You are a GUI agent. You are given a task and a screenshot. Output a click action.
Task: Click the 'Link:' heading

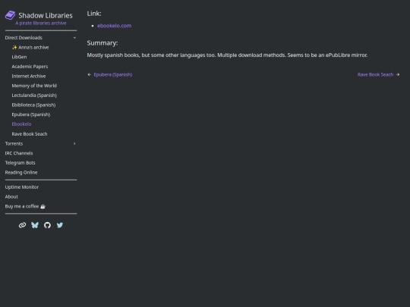[x=94, y=14]
